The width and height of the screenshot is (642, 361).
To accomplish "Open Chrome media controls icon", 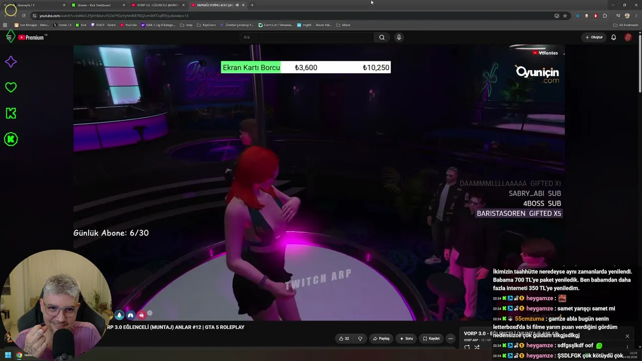I will (x=618, y=16).
